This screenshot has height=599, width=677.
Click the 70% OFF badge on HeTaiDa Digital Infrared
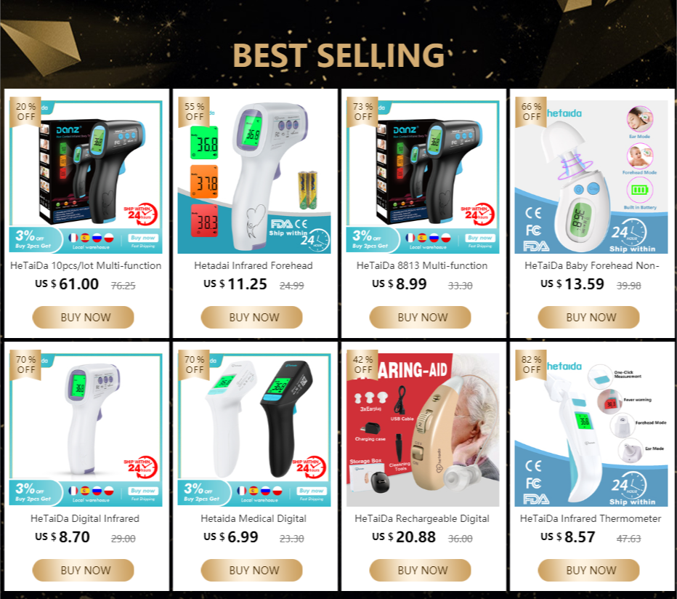coord(25,365)
